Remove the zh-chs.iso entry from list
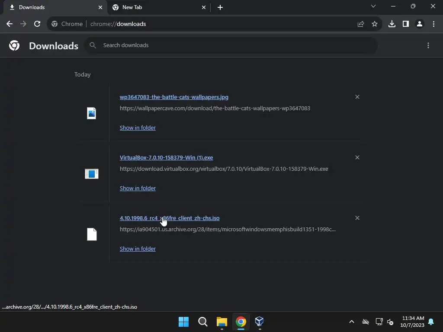 357,218
